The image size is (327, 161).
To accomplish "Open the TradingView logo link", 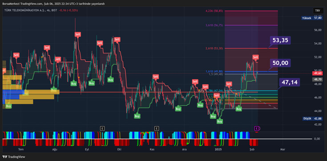I will [x=13, y=157].
